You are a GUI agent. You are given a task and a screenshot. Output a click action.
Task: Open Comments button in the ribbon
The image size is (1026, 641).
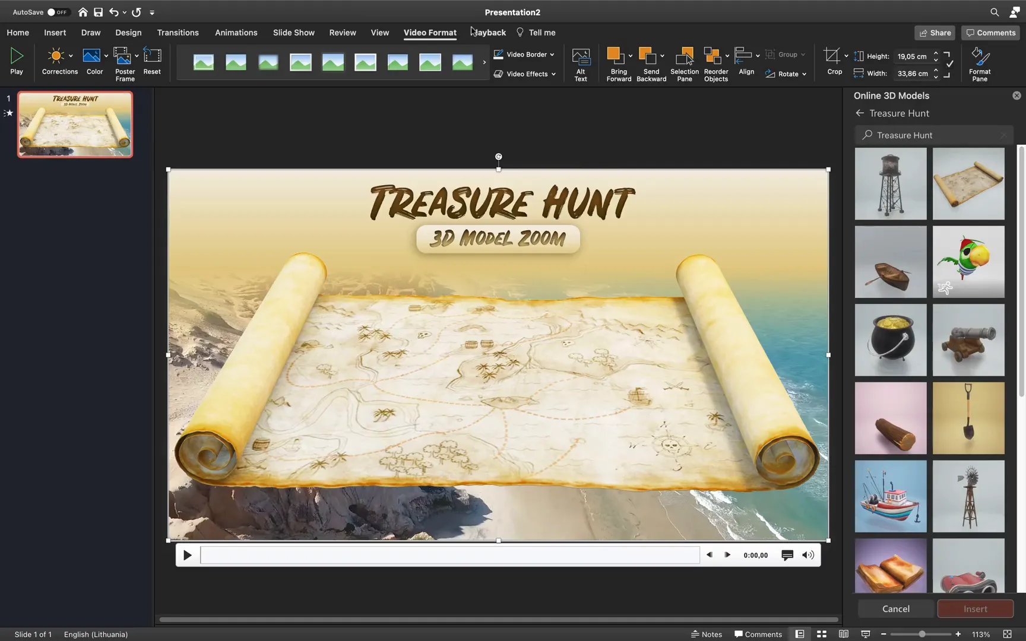[x=990, y=33]
